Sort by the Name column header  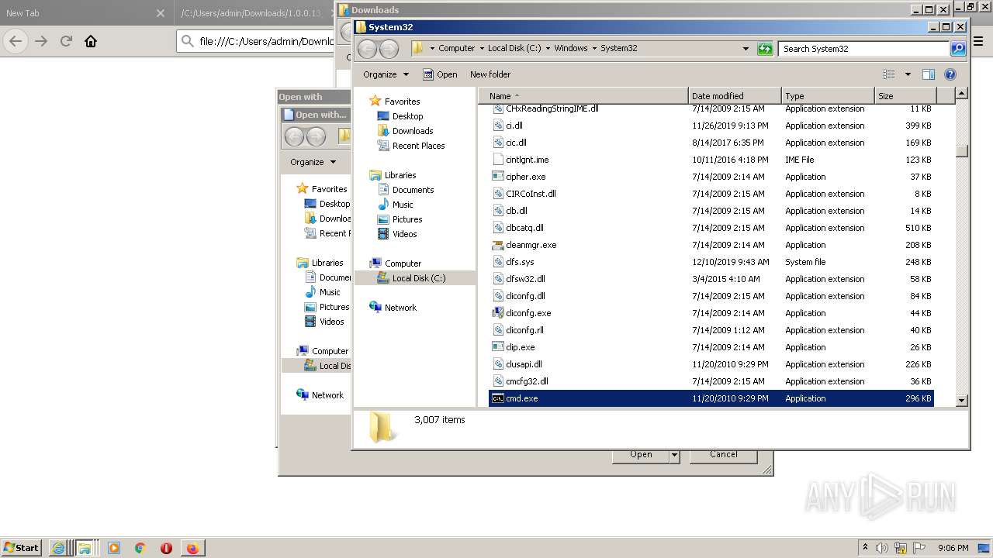point(583,96)
